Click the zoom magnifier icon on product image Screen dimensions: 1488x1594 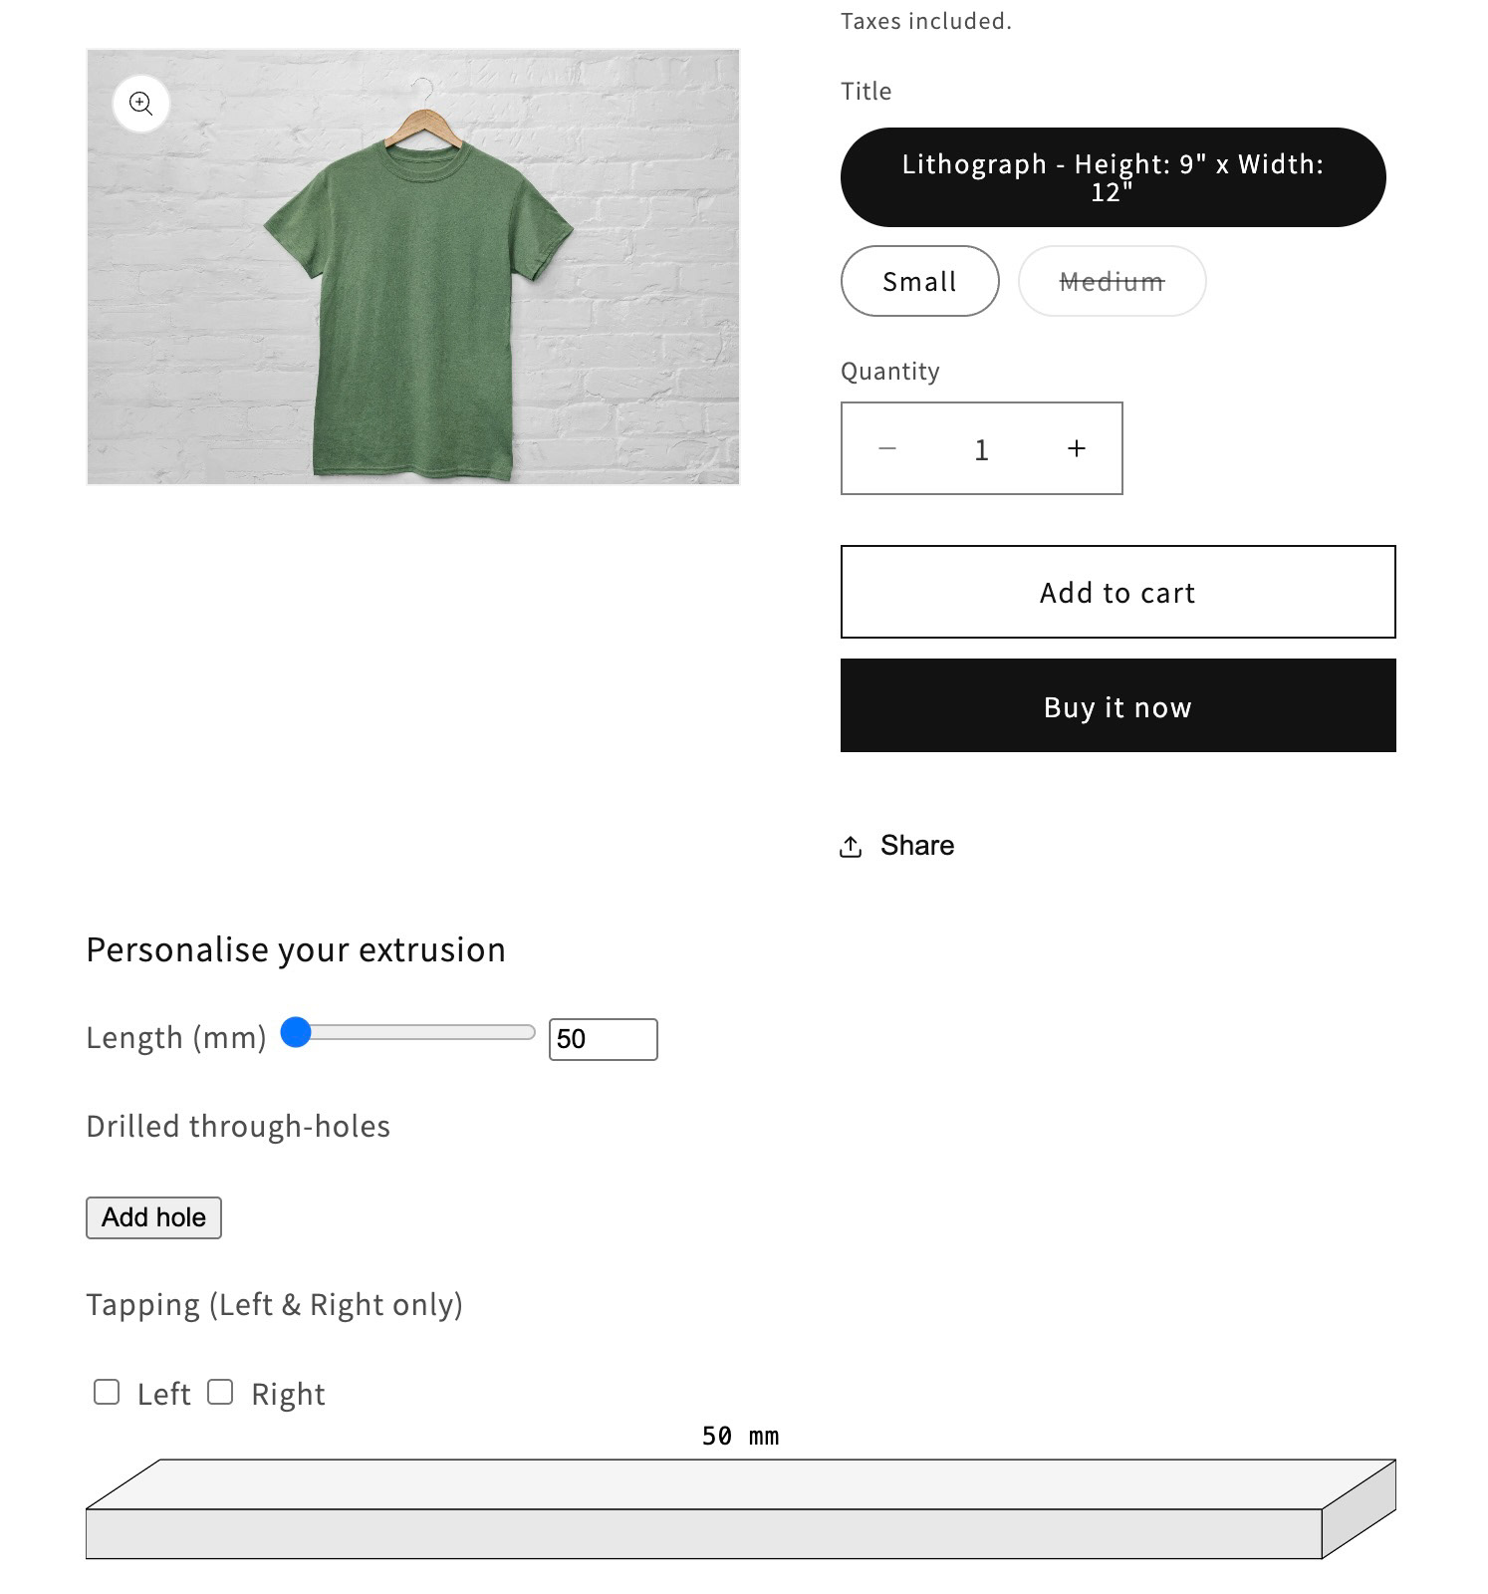[141, 104]
